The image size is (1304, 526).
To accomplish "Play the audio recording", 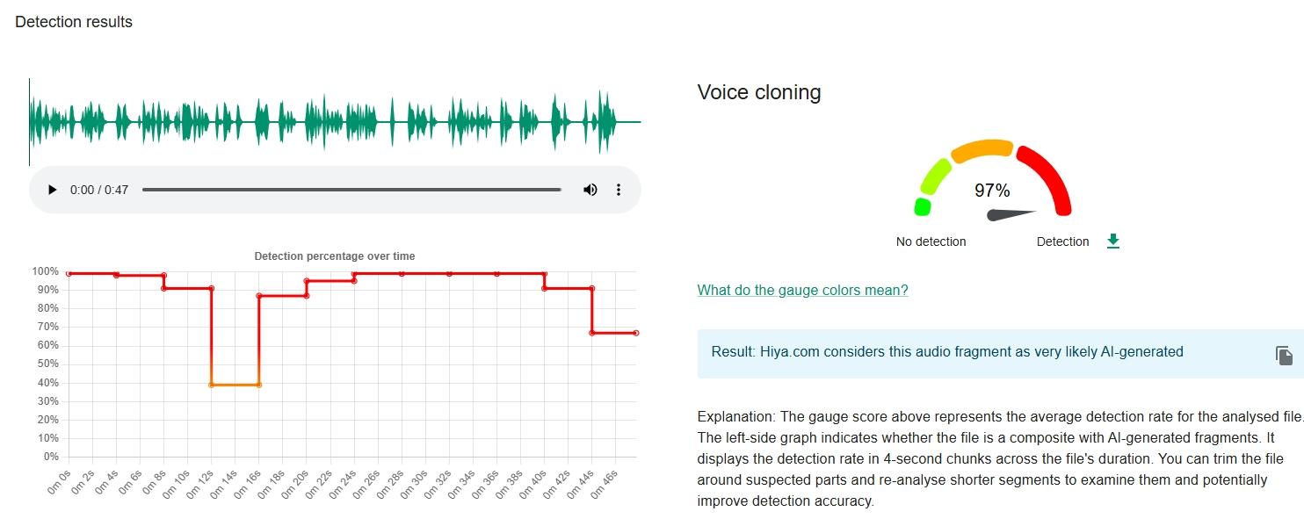I will 52,190.
